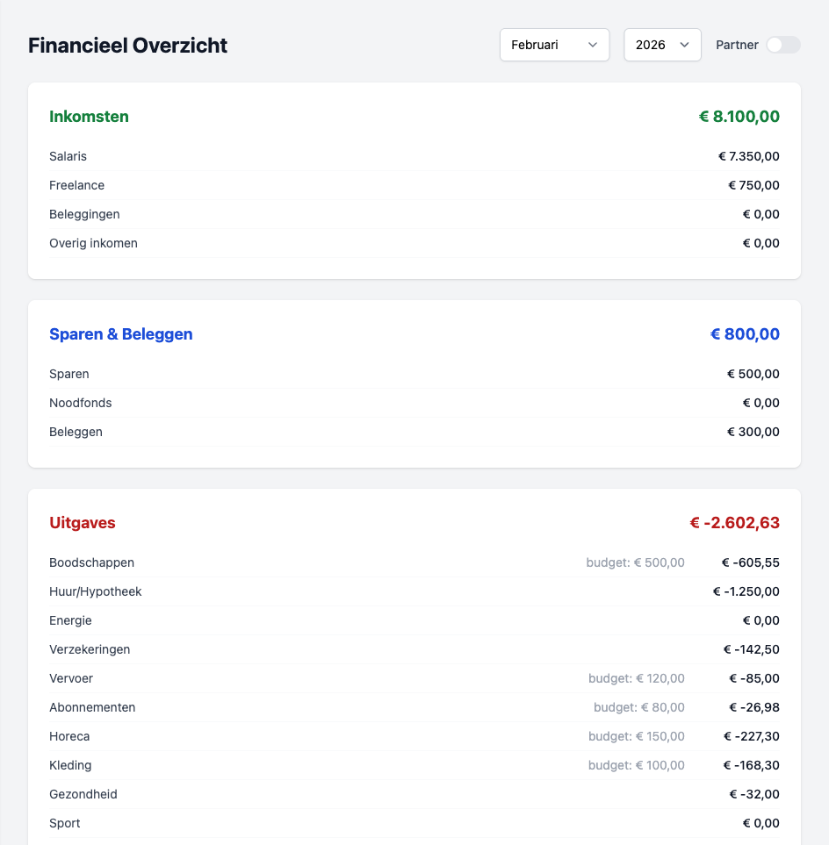Click the Freelance row label

click(76, 185)
